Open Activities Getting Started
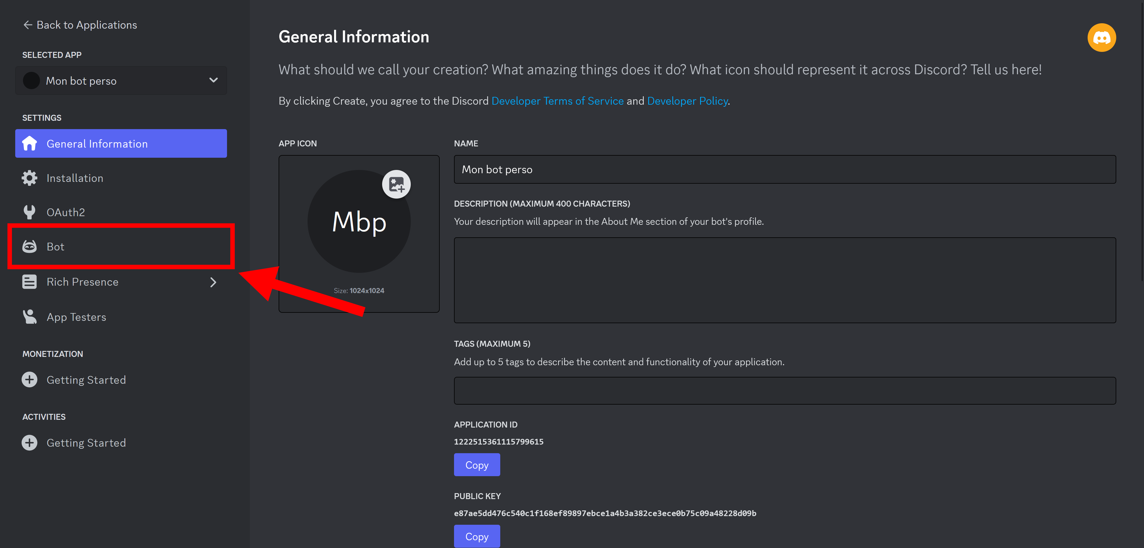 pyautogui.click(x=121, y=443)
